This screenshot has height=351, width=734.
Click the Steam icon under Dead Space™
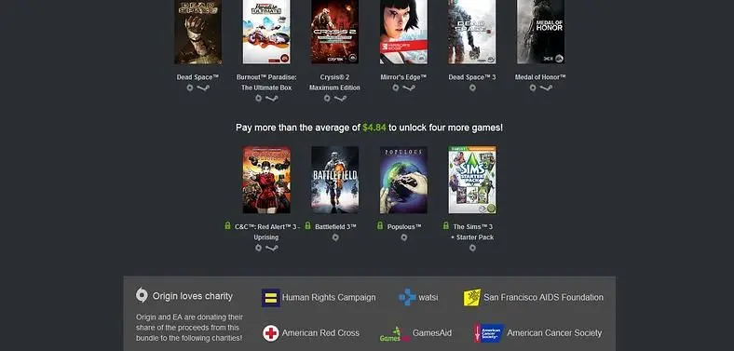[203, 88]
